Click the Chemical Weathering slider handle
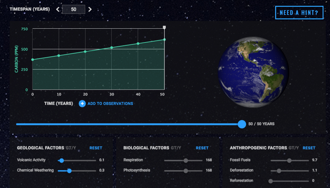Screen dimensions: 330x188 click(69, 171)
